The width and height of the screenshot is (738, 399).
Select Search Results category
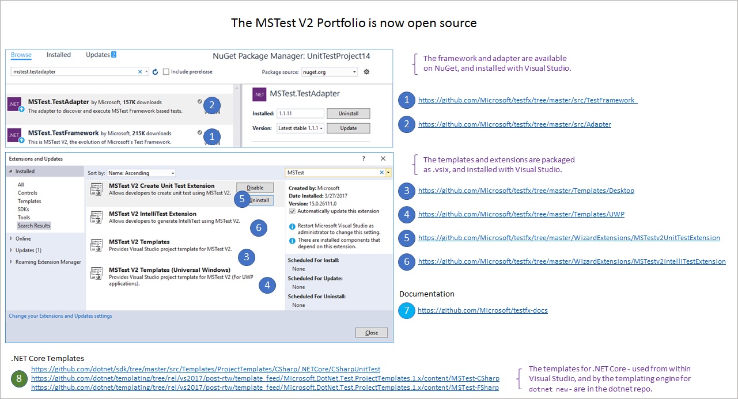click(34, 226)
